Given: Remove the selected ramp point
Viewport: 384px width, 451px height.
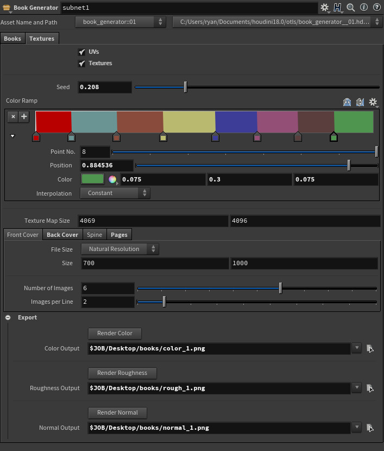Looking at the screenshot, I should point(13,116).
